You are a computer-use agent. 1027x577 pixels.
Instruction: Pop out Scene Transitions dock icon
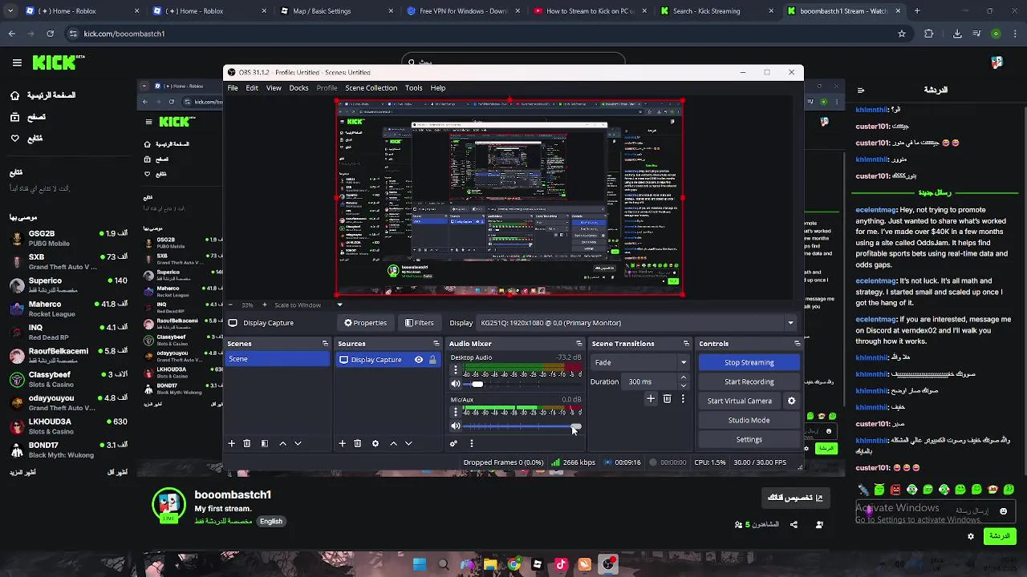coord(685,344)
